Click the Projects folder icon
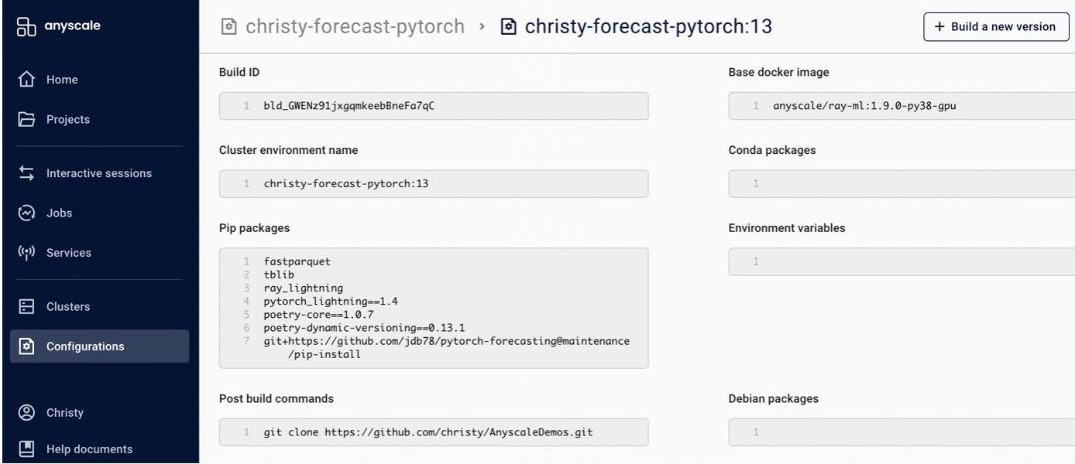This screenshot has width=1075, height=464. 26,119
